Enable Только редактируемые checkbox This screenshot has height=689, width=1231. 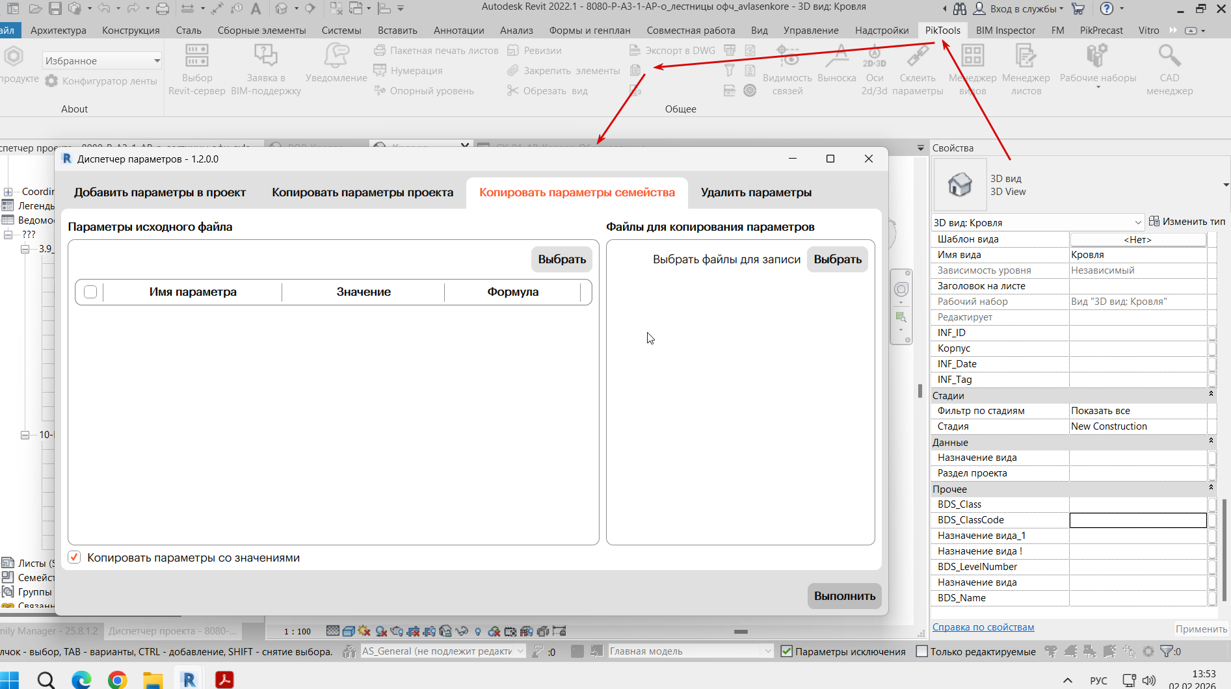[921, 651]
